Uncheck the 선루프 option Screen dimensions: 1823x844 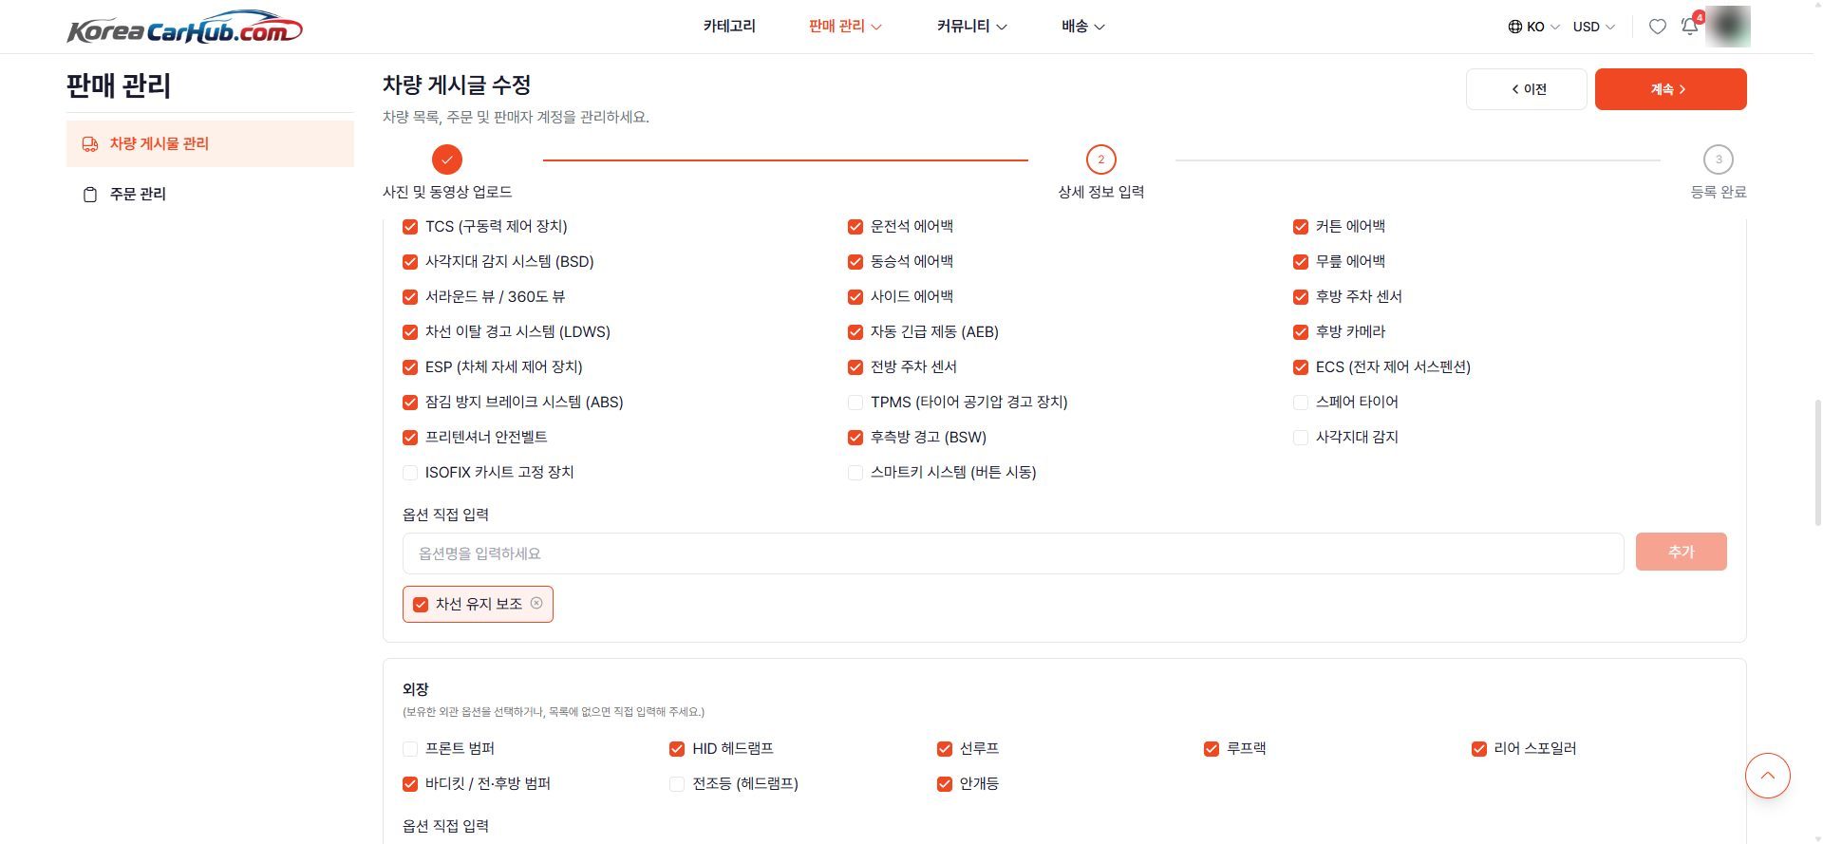tap(945, 749)
